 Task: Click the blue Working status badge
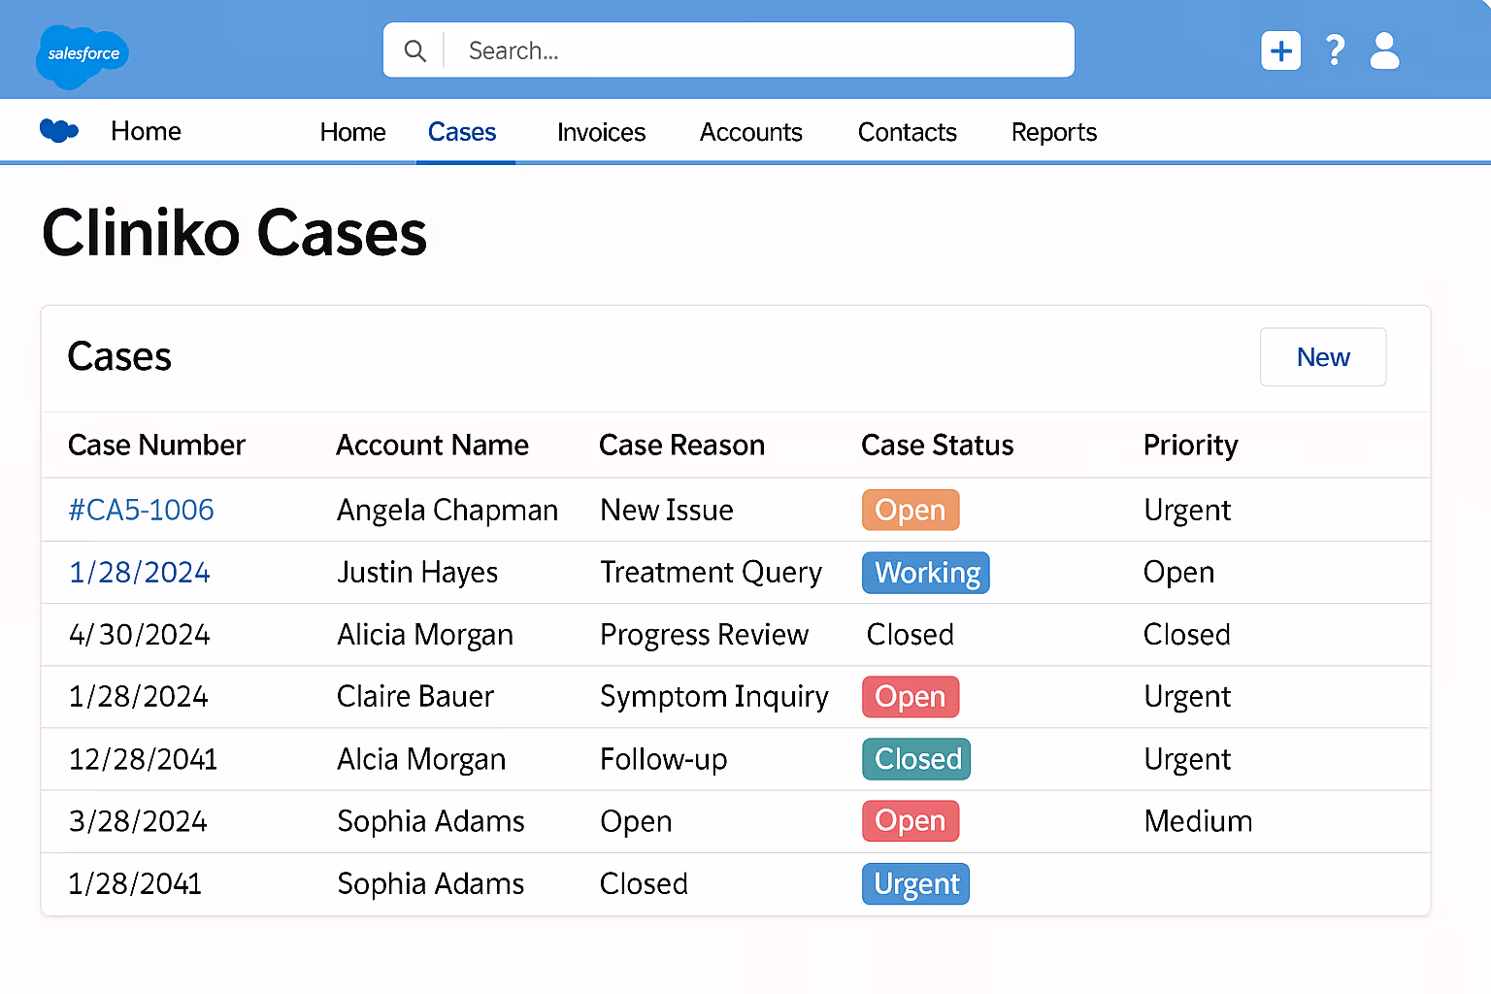click(926, 573)
